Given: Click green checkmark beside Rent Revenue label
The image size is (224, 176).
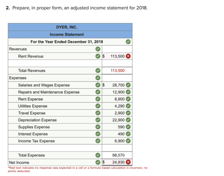Looking at the screenshot, I should (x=98, y=56).
